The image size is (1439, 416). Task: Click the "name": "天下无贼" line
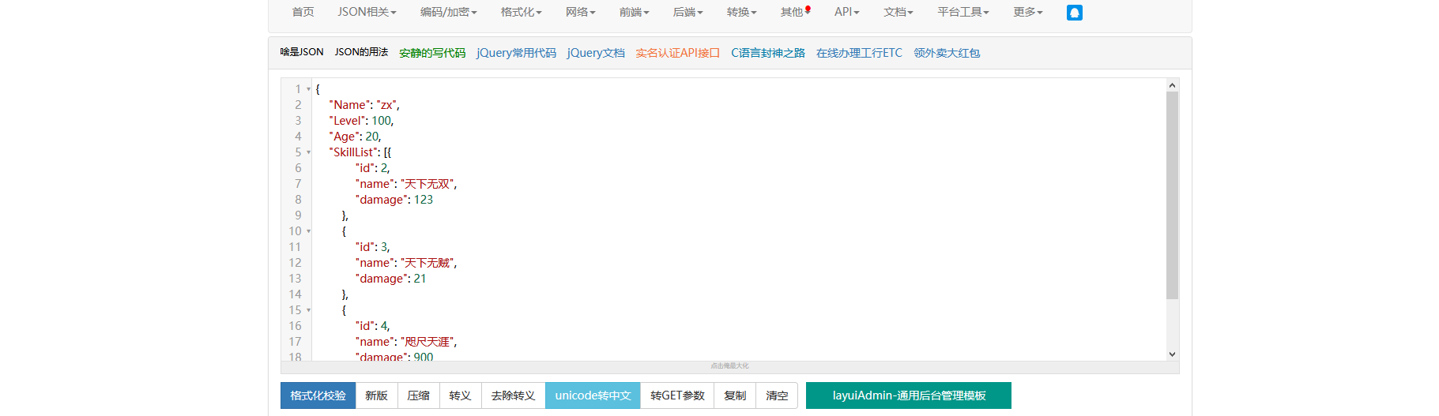click(406, 263)
